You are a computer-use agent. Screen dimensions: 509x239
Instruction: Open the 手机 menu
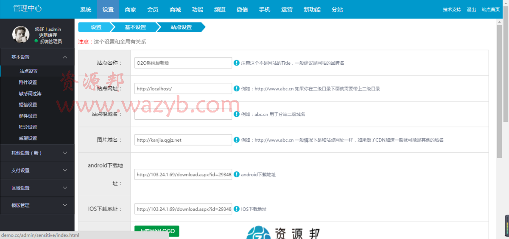pos(264,9)
